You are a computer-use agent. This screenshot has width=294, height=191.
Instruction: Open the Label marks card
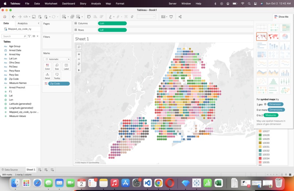(66, 67)
